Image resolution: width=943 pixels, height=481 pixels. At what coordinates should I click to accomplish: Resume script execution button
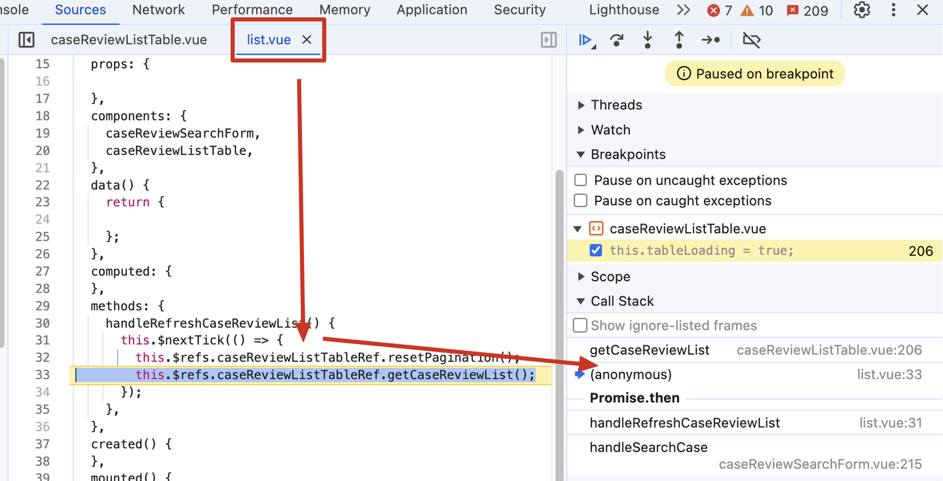point(586,40)
